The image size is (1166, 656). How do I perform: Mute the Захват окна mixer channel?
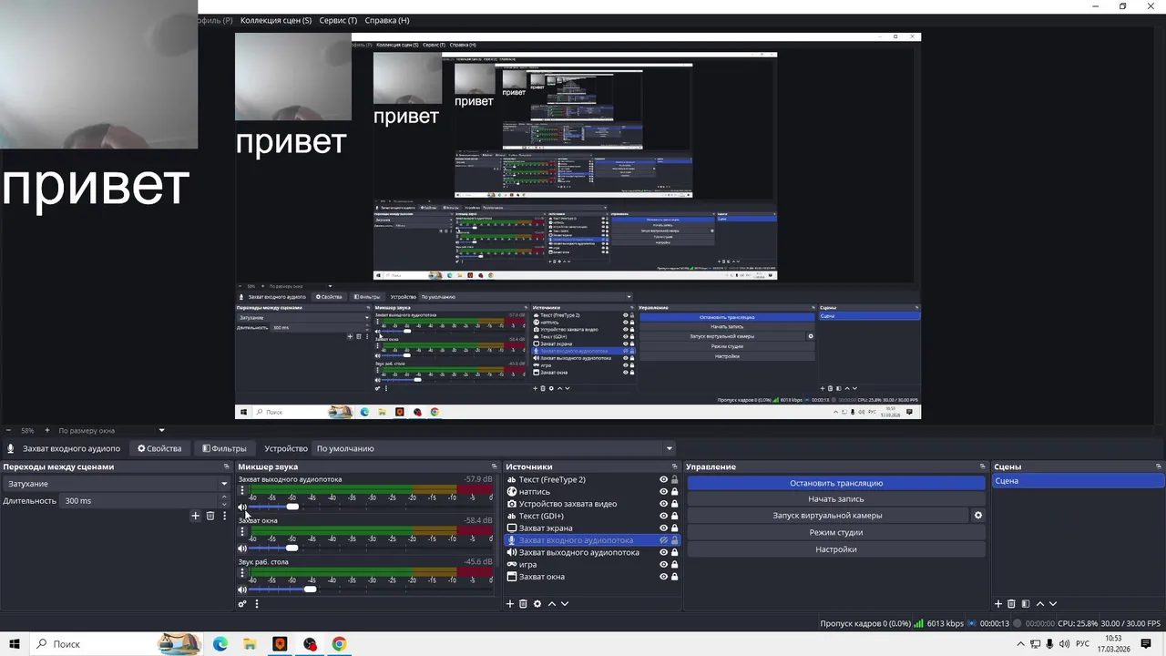click(242, 548)
